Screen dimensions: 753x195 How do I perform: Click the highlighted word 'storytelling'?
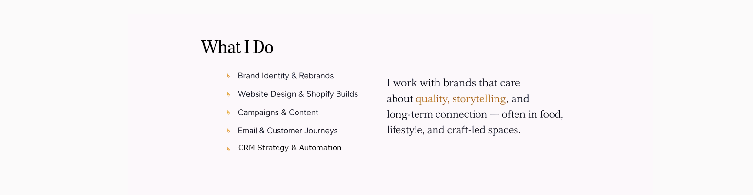click(479, 99)
